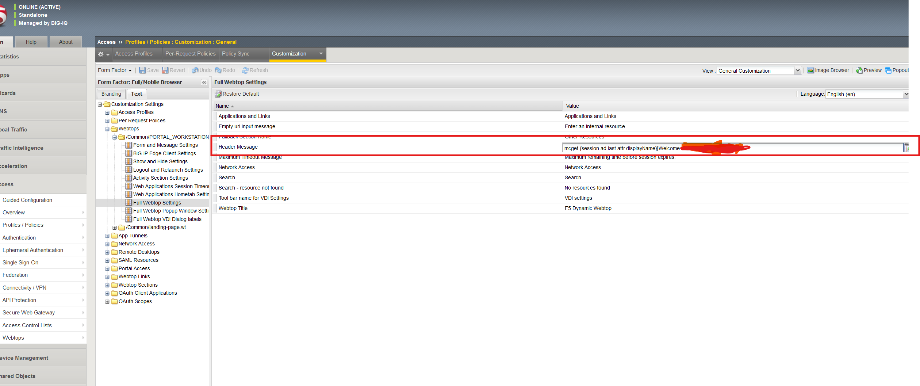This screenshot has height=386, width=920.
Task: Click the Undo arrow icon
Action: [195, 70]
